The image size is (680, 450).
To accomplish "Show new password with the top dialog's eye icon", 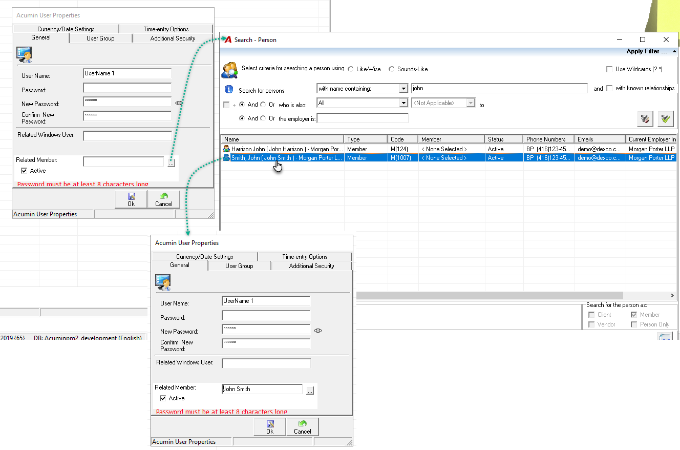I will coord(179,103).
